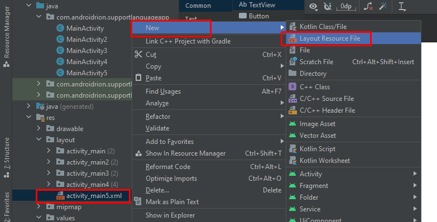
Task: Expand activity_main4 (4) layout group
Action: 49,184
